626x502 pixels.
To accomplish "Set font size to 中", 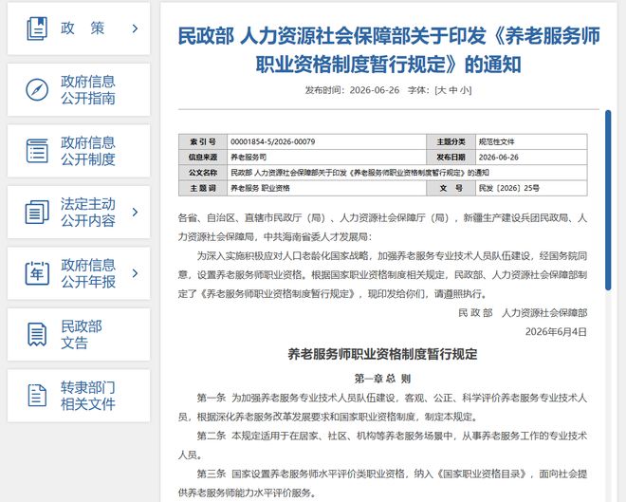I will point(452,90).
